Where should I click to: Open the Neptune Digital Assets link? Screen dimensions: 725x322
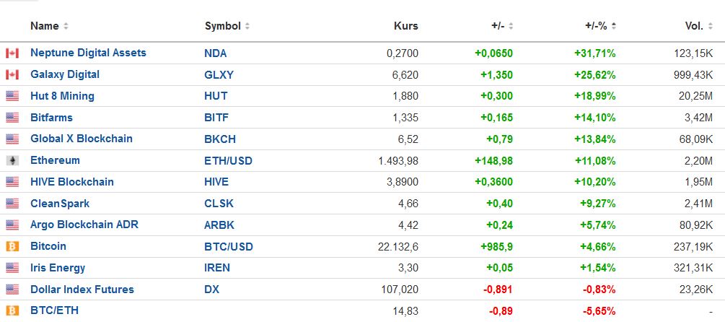pyautogui.click(x=88, y=53)
